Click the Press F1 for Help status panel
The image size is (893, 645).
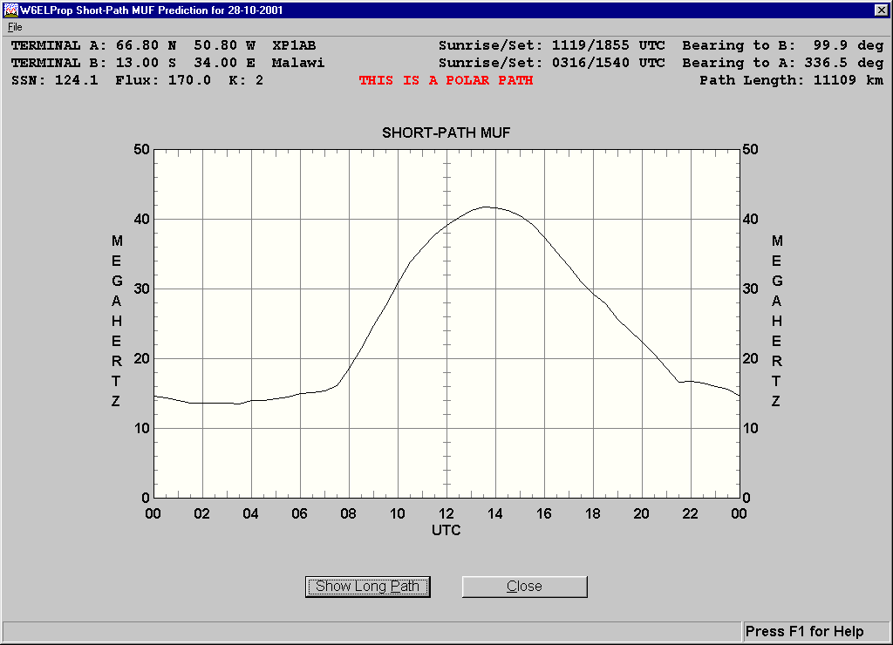tap(816, 631)
